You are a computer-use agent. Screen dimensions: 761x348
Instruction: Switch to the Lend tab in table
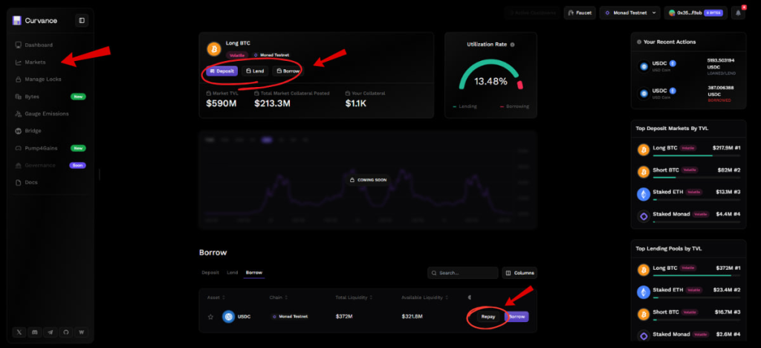(233, 273)
